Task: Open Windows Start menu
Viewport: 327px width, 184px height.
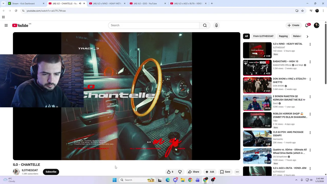Action: click(x=114, y=180)
